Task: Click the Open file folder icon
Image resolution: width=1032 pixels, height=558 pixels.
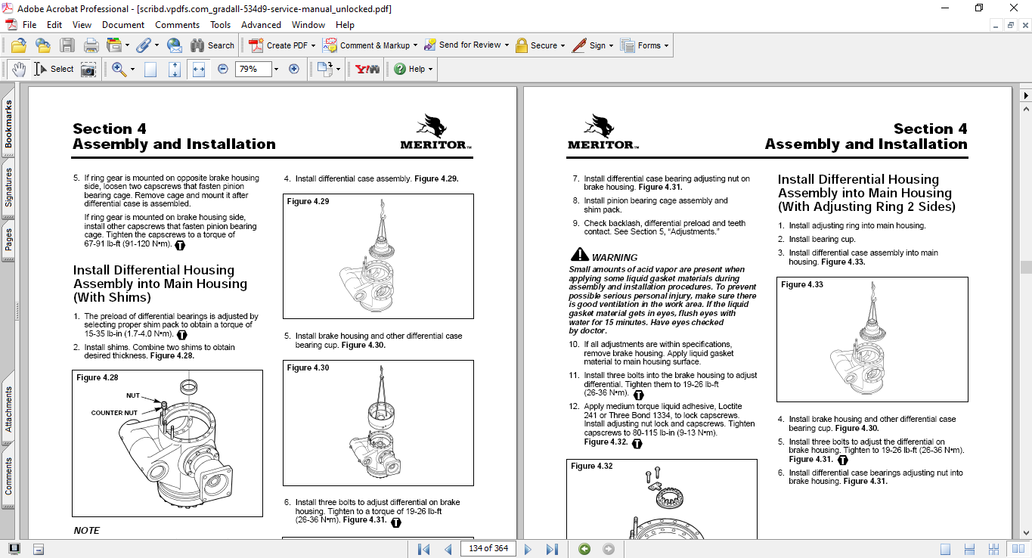Action: point(18,45)
